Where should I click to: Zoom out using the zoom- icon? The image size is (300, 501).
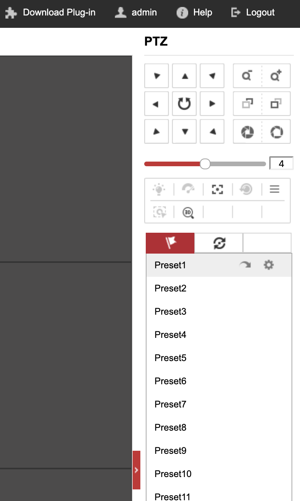246,76
